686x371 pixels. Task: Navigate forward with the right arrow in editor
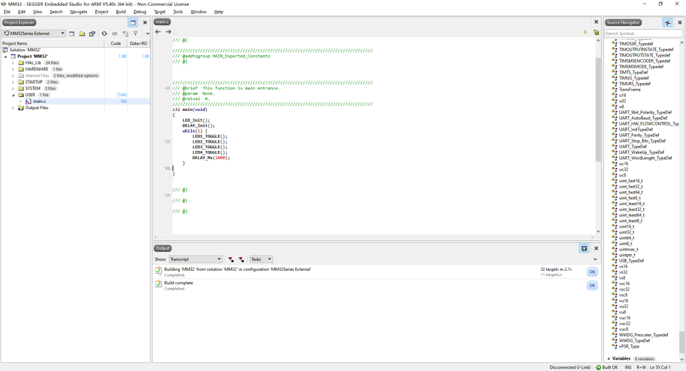coord(168,32)
